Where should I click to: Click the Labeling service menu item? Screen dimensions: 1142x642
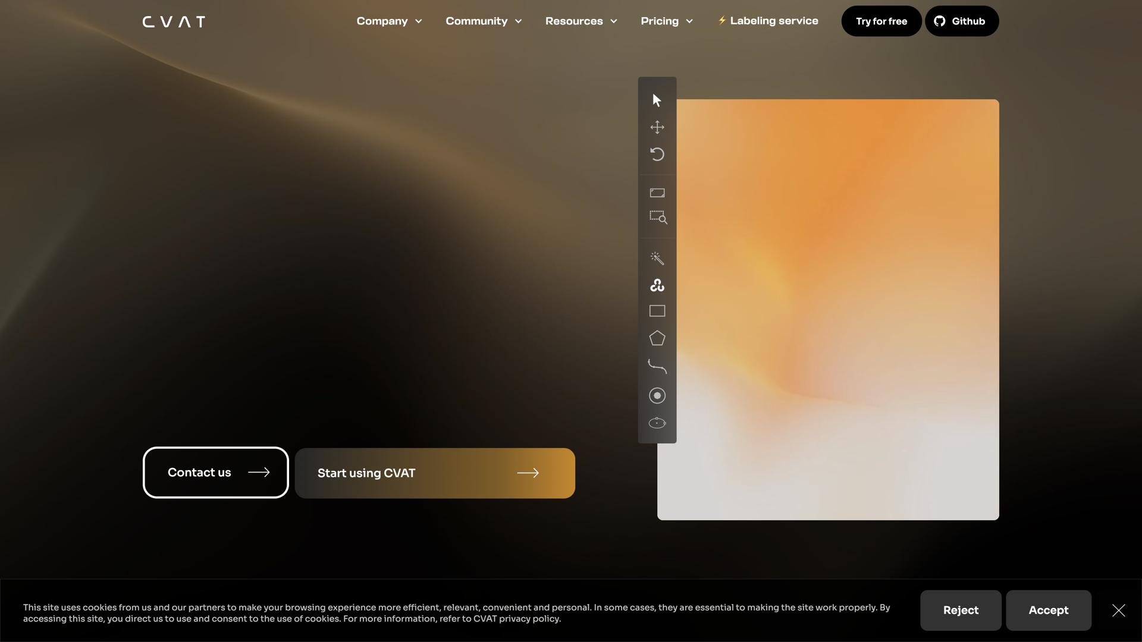(x=767, y=20)
